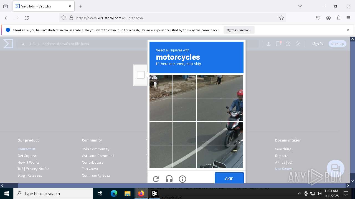The width and height of the screenshot is (355, 199).
Task: Show the connection padlock info
Action: click(71, 18)
